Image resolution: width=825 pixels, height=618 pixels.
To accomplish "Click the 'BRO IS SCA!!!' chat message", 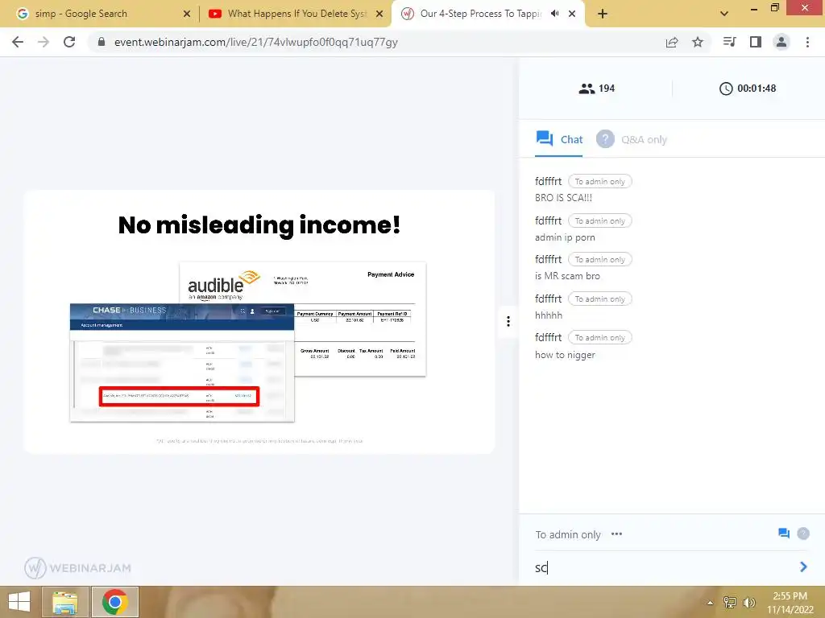I will pos(563,198).
